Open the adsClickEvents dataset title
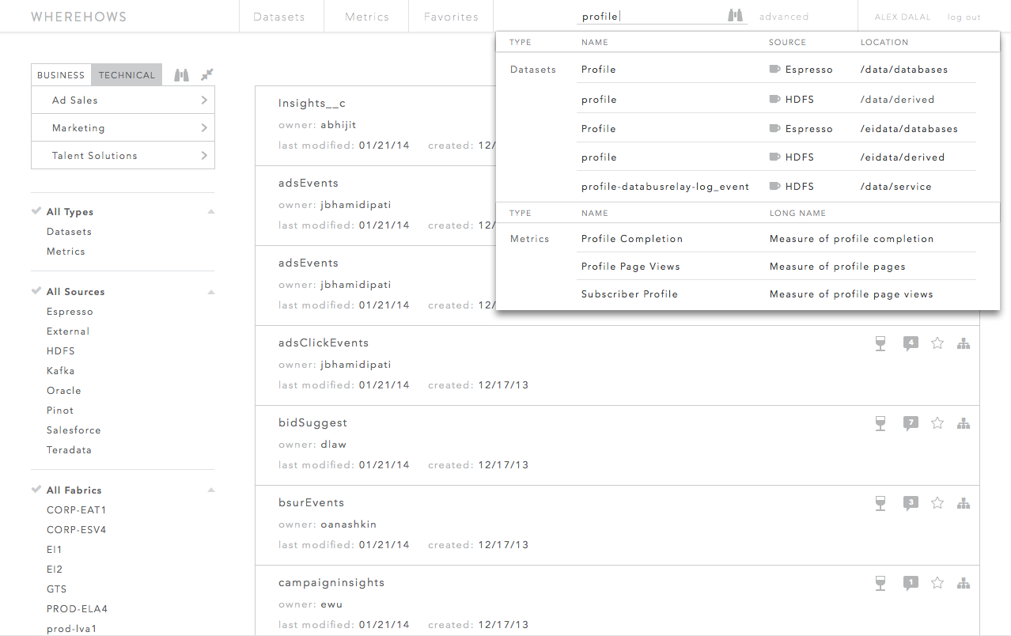1011x636 pixels. click(x=324, y=343)
